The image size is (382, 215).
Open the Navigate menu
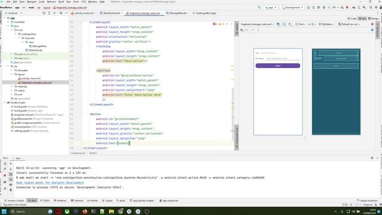pos(32,2)
